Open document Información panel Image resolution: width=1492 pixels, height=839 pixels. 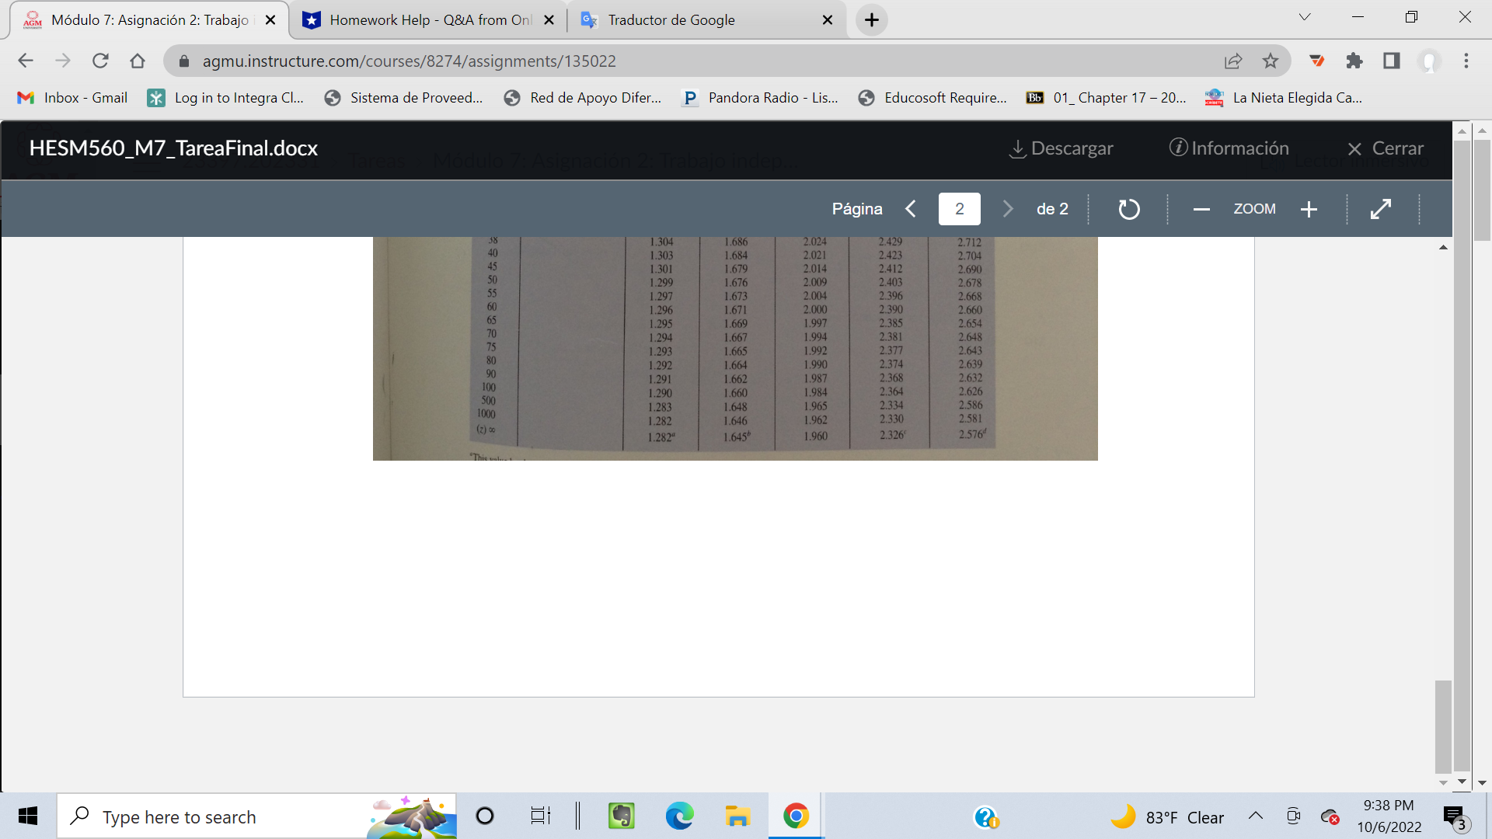click(x=1228, y=148)
